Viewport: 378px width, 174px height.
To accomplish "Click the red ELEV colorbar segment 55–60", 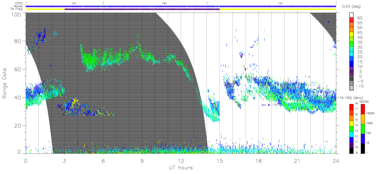I will [352, 20].
